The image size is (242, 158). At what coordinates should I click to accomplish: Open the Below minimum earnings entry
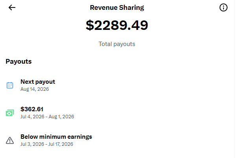tap(117, 140)
